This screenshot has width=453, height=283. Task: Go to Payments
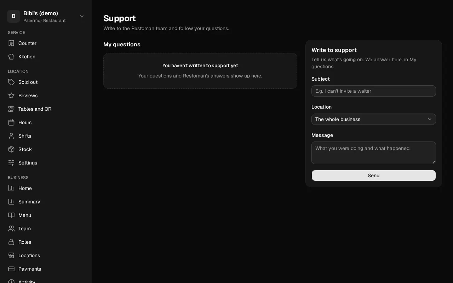coord(46,269)
